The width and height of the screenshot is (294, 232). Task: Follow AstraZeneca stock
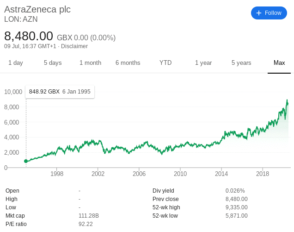(x=269, y=13)
